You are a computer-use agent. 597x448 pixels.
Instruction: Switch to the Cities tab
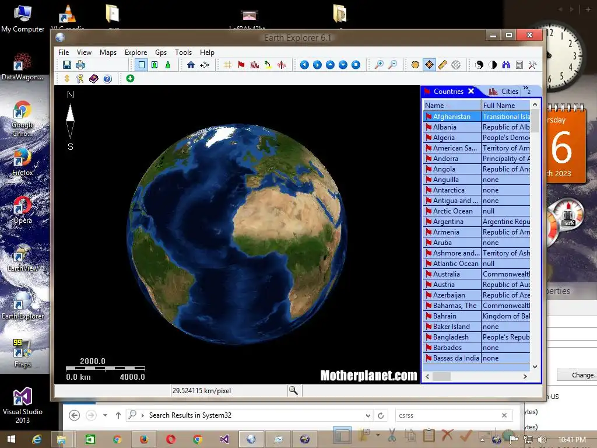click(503, 92)
